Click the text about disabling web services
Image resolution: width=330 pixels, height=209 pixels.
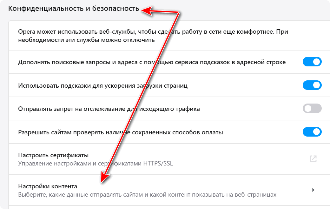coord(86,40)
